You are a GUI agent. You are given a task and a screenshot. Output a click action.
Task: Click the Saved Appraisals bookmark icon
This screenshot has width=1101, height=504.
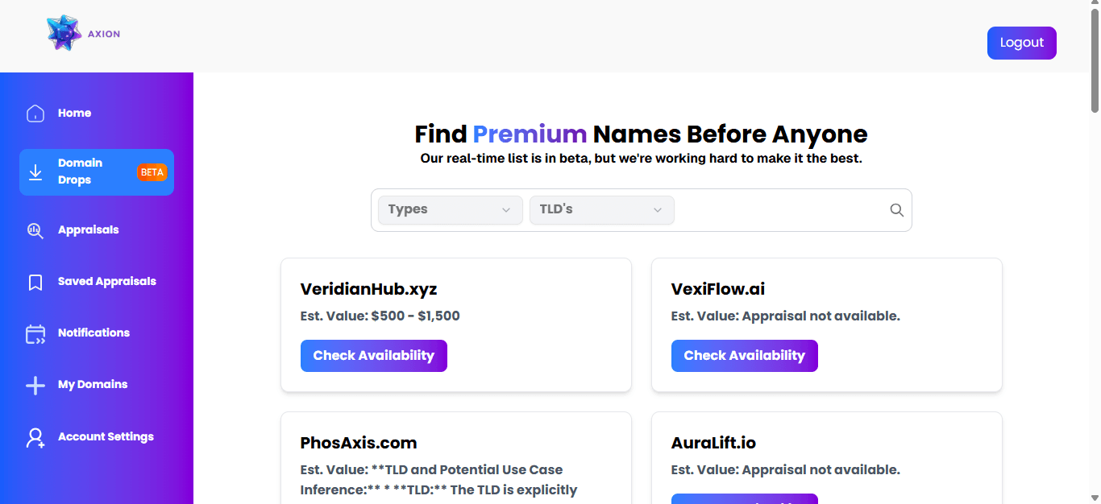(x=35, y=283)
